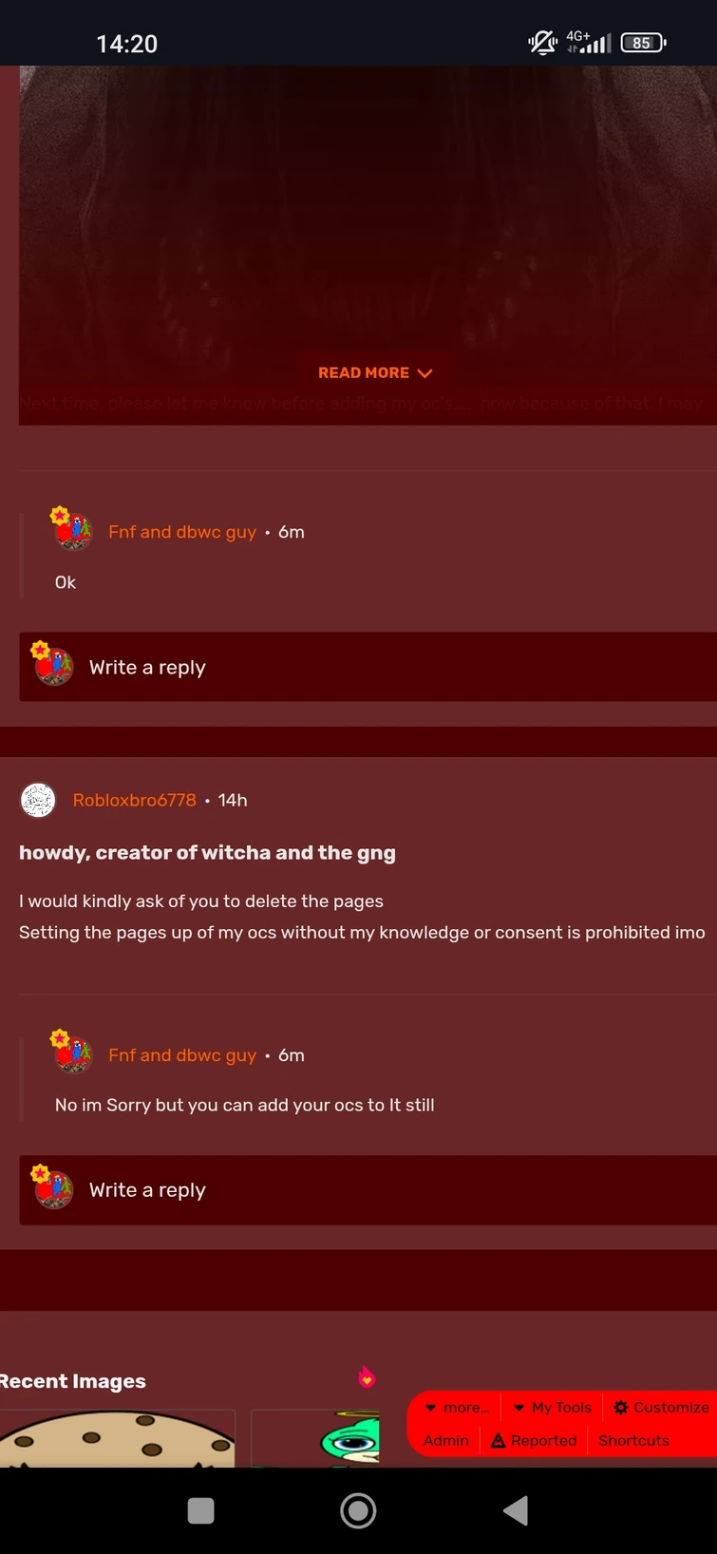Open the My Tools dropdown
This screenshot has width=717, height=1554.
(553, 1407)
